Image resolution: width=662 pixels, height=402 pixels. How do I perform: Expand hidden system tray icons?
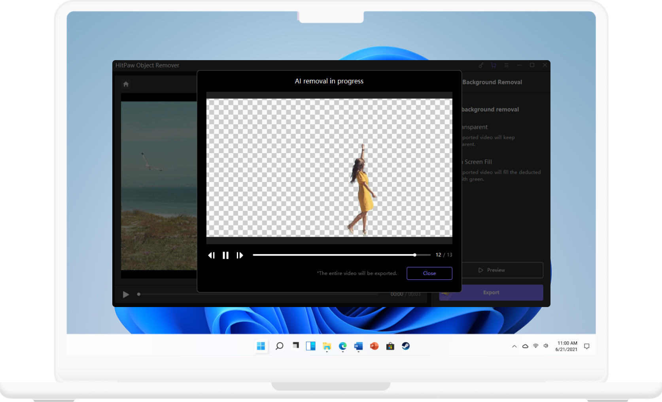pyautogui.click(x=514, y=346)
